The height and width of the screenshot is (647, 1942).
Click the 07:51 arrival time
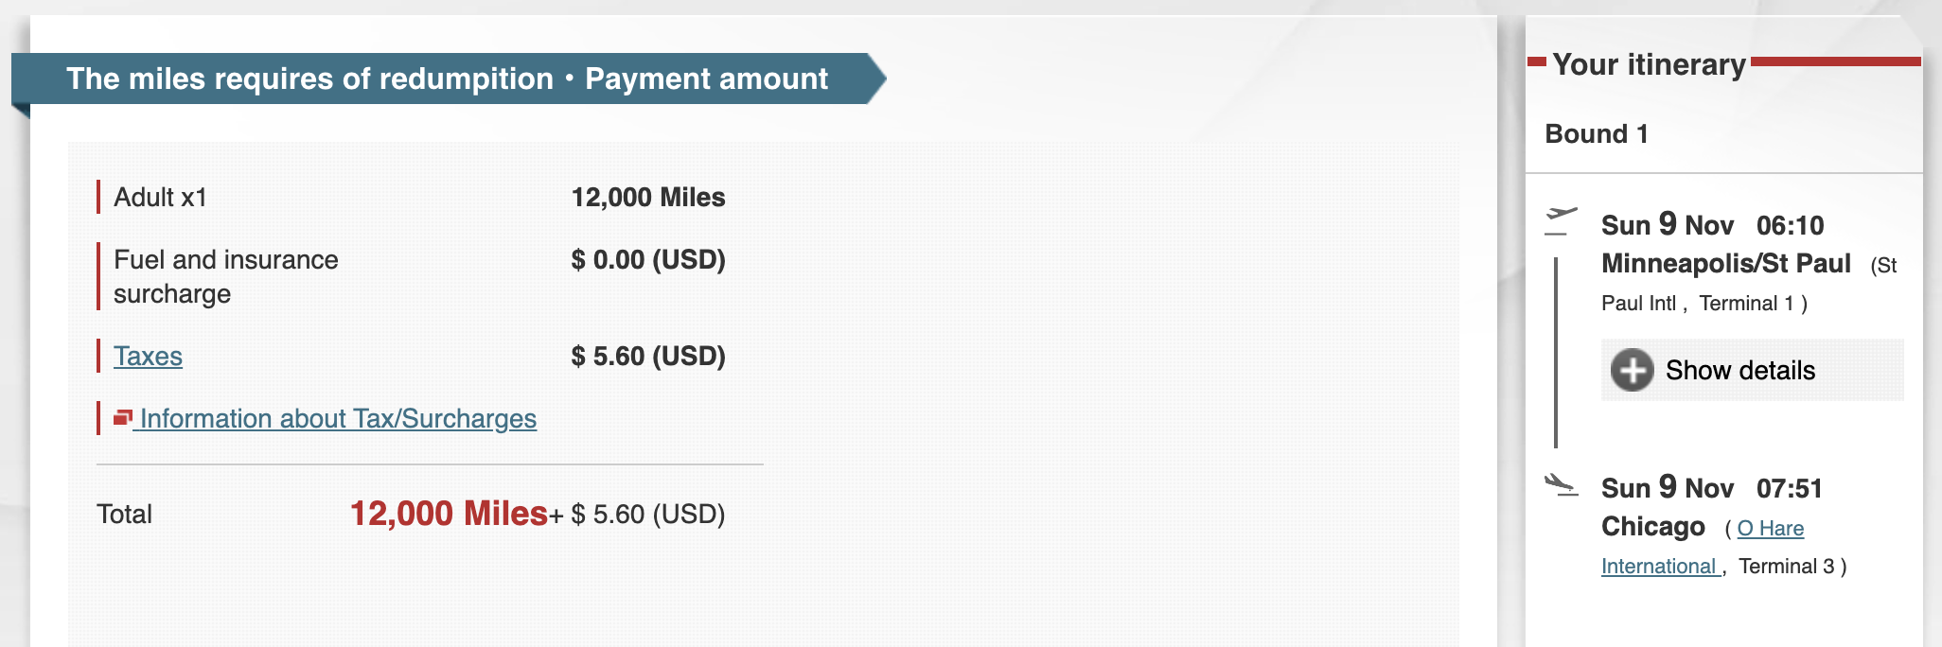click(x=1789, y=489)
